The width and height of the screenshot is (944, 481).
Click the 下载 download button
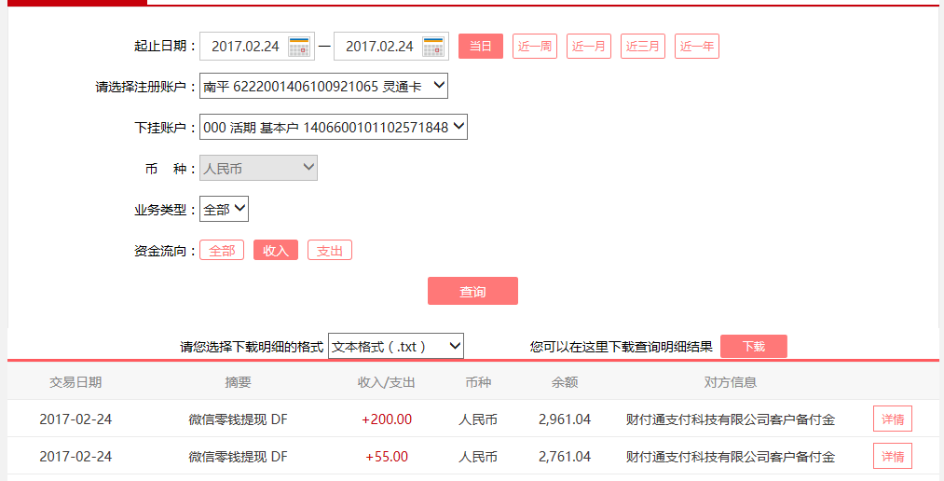click(x=753, y=347)
